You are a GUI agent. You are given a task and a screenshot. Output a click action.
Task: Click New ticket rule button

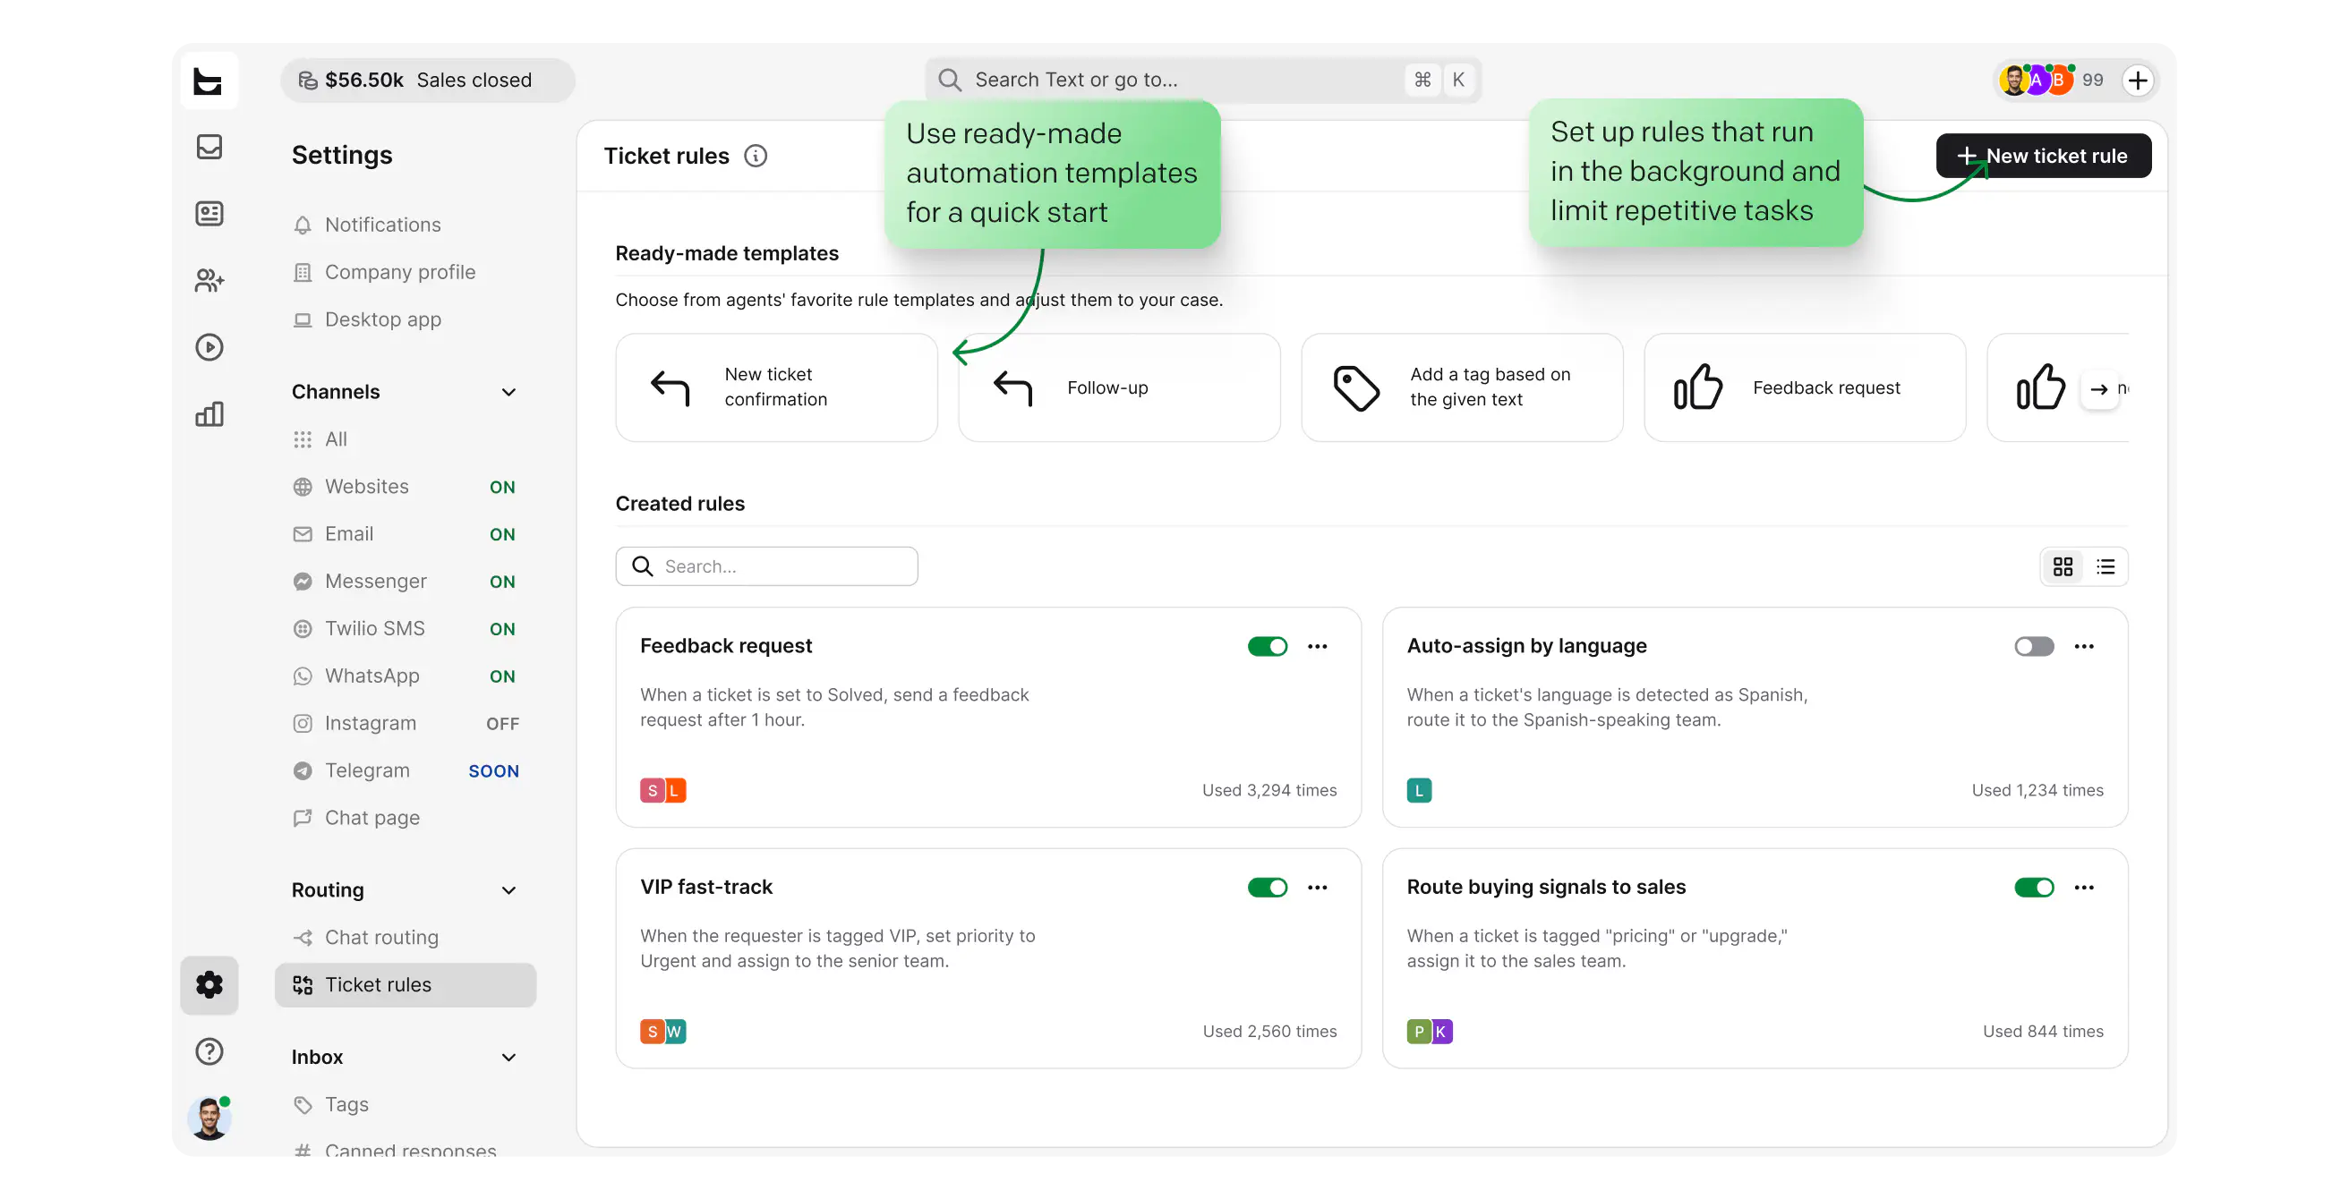click(x=2043, y=156)
